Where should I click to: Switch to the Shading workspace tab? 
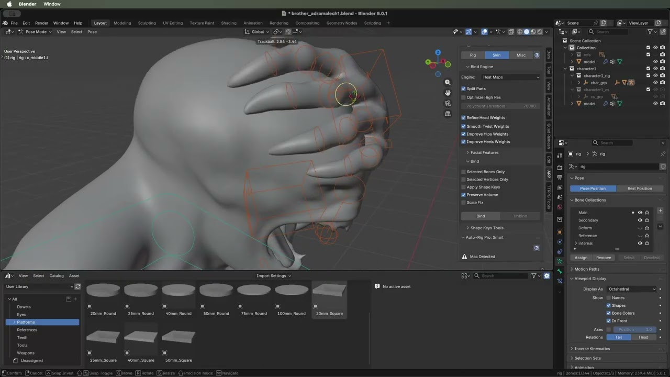(x=229, y=23)
